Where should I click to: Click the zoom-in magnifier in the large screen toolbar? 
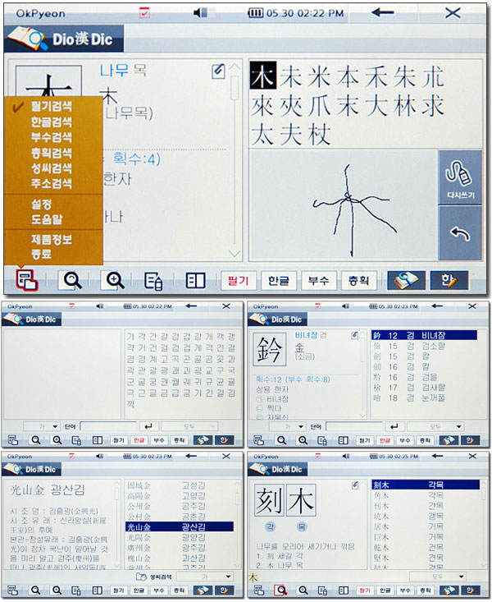click(x=116, y=280)
